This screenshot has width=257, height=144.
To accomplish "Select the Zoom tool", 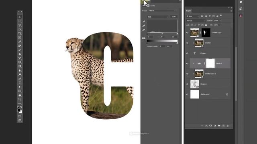I will 20,99.
